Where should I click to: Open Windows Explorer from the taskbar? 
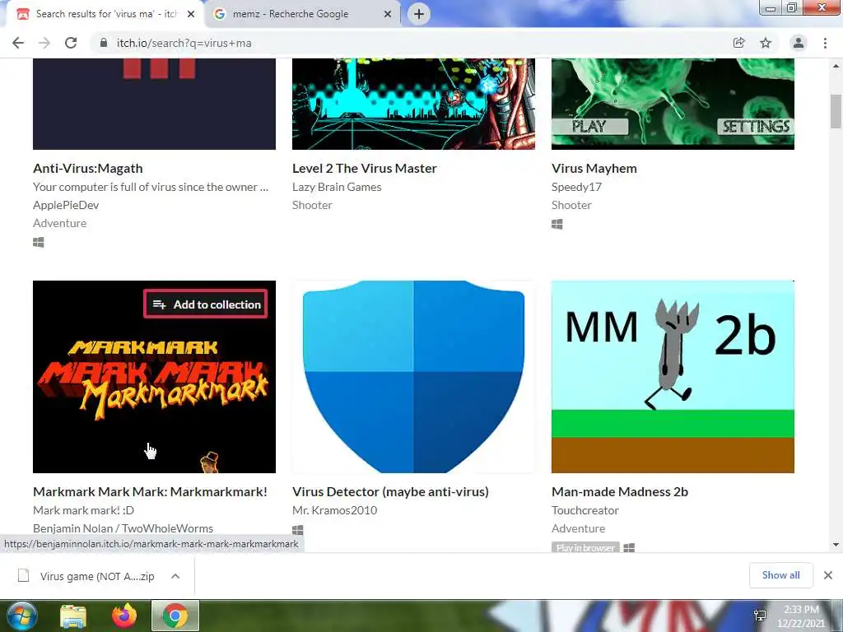click(73, 616)
